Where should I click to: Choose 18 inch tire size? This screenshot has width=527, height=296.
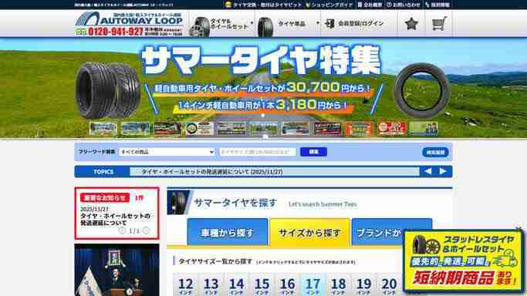click(x=338, y=284)
